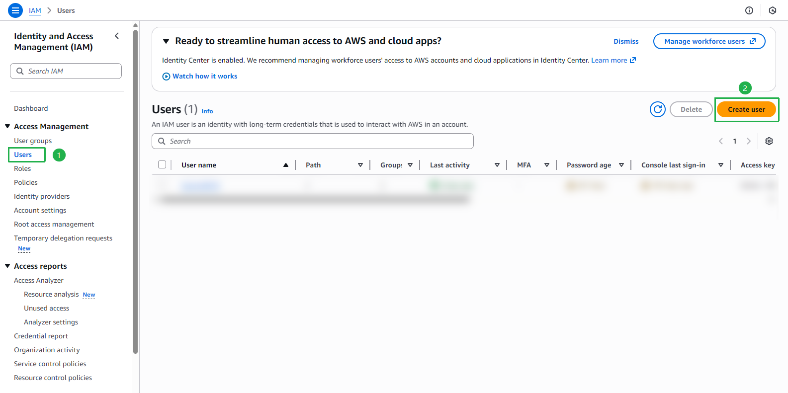
Task: Open Policies in side navigation
Action: (26, 182)
